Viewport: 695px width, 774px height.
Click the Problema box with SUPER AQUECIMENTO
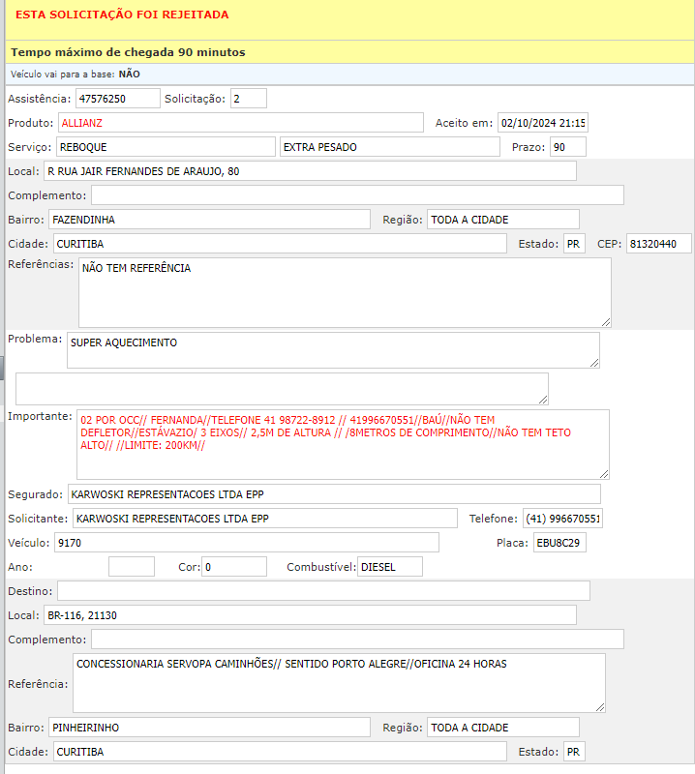coord(332,350)
